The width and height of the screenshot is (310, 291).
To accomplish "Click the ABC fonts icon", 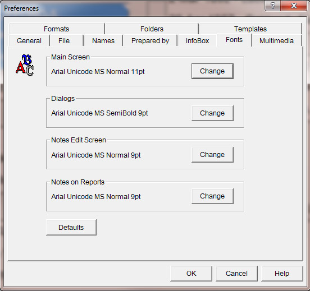I will pyautogui.click(x=25, y=65).
